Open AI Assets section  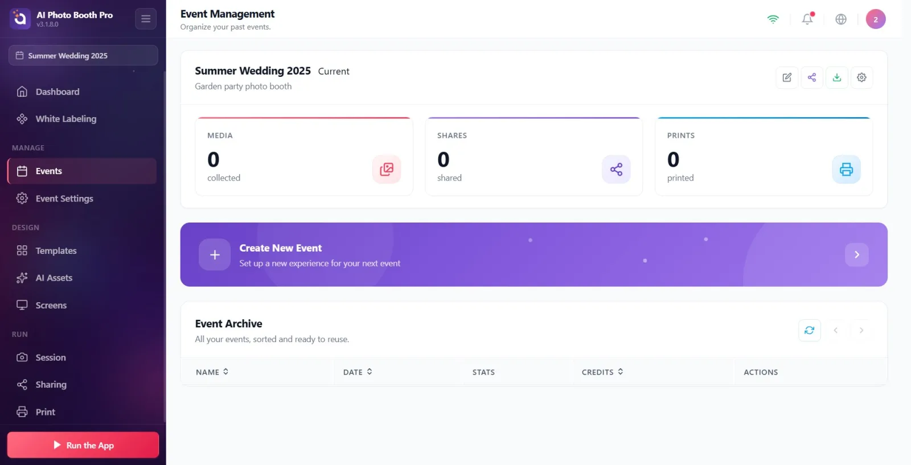point(82,278)
